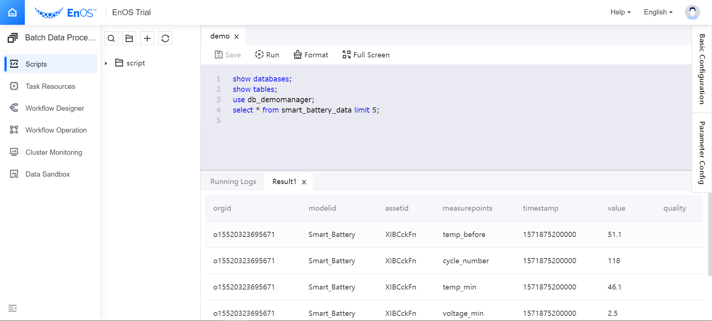This screenshot has width=712, height=321.
Task: Click the assetid column header
Action: click(397, 208)
